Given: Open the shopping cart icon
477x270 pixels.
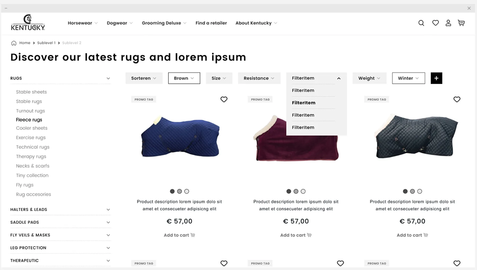Looking at the screenshot, I should [x=461, y=23].
